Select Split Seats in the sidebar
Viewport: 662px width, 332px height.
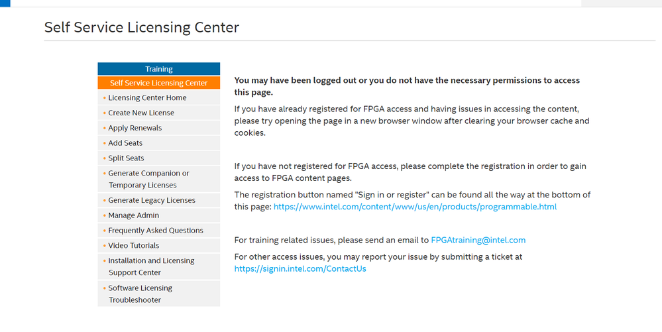point(126,158)
